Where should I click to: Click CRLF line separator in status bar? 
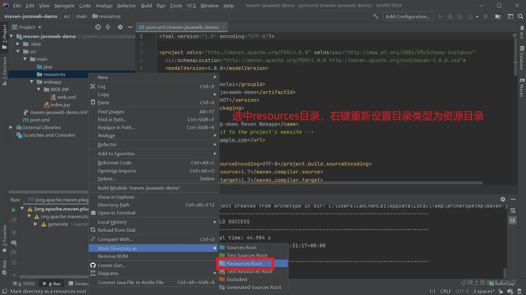pyautogui.click(x=446, y=291)
